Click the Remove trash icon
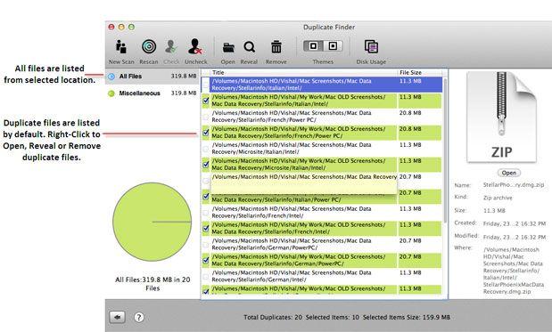Screen dimensions: 552x332 click(276, 46)
